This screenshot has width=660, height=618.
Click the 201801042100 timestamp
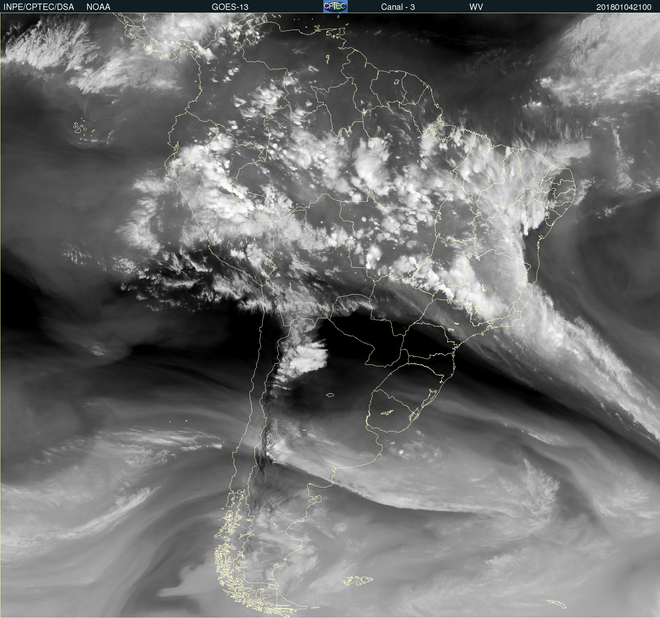pos(624,7)
